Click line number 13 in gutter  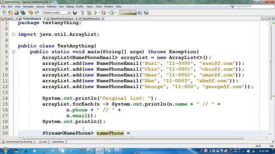click(x=5, y=92)
